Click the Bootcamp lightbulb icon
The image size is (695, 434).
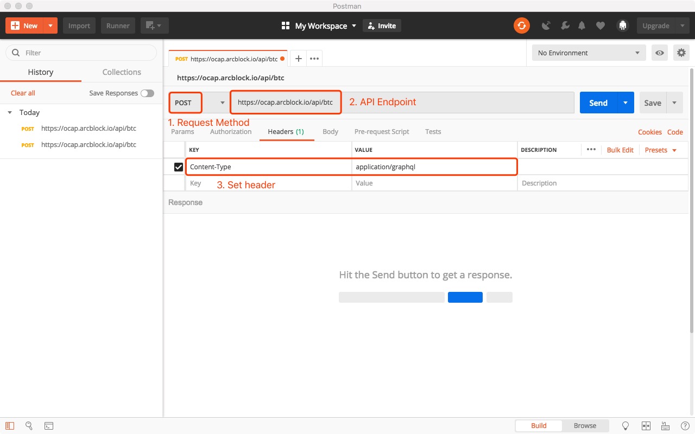coord(625,426)
